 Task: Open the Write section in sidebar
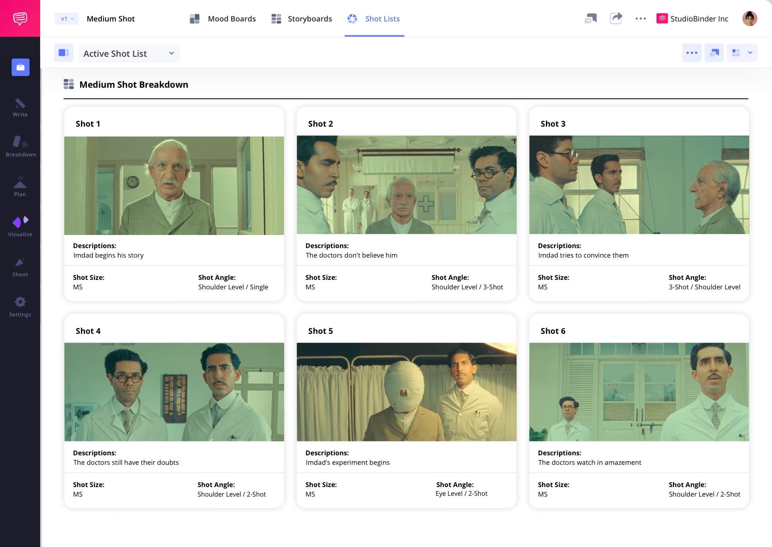pos(20,108)
